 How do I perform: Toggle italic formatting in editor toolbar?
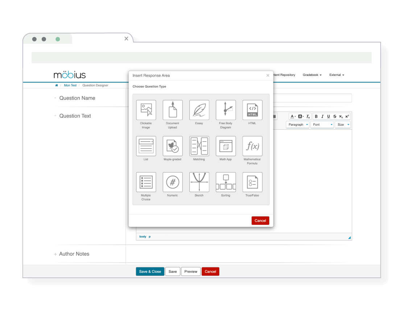pos(322,117)
